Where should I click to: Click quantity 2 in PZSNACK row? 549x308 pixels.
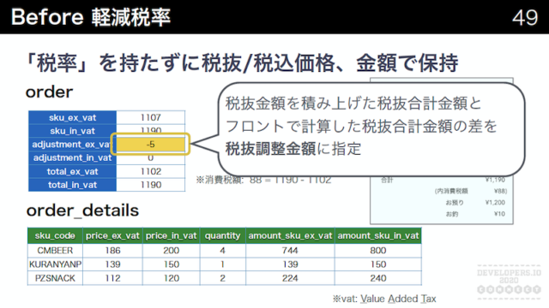tap(223, 278)
